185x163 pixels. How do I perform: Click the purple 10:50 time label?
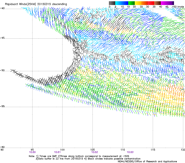point(32,152)
